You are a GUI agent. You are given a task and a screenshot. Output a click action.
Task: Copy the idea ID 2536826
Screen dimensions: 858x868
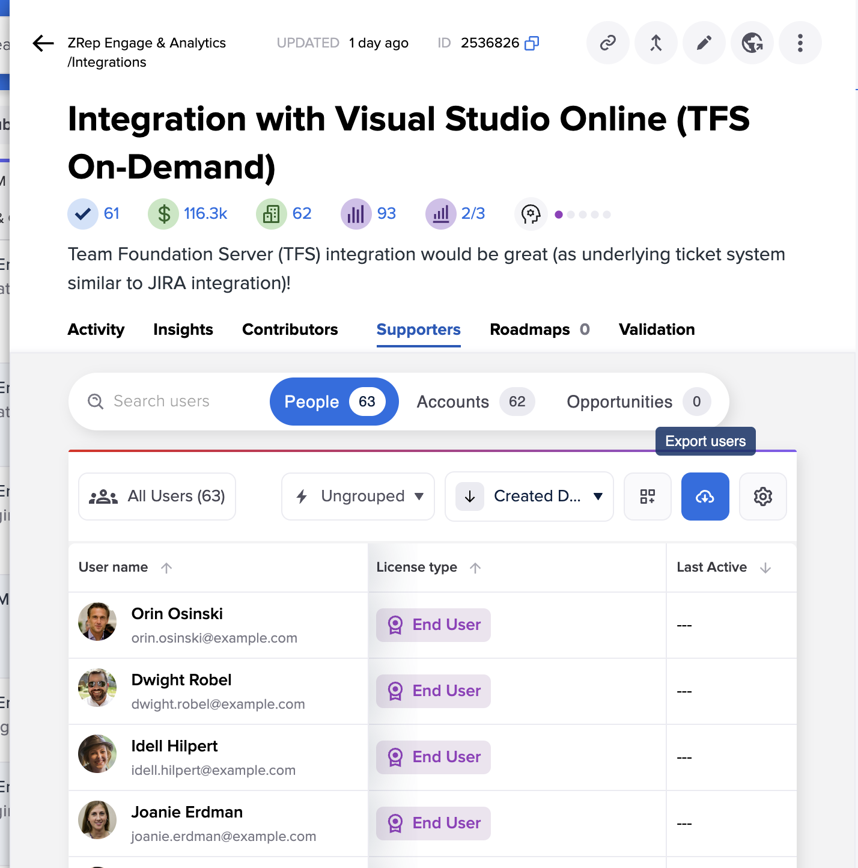[532, 43]
